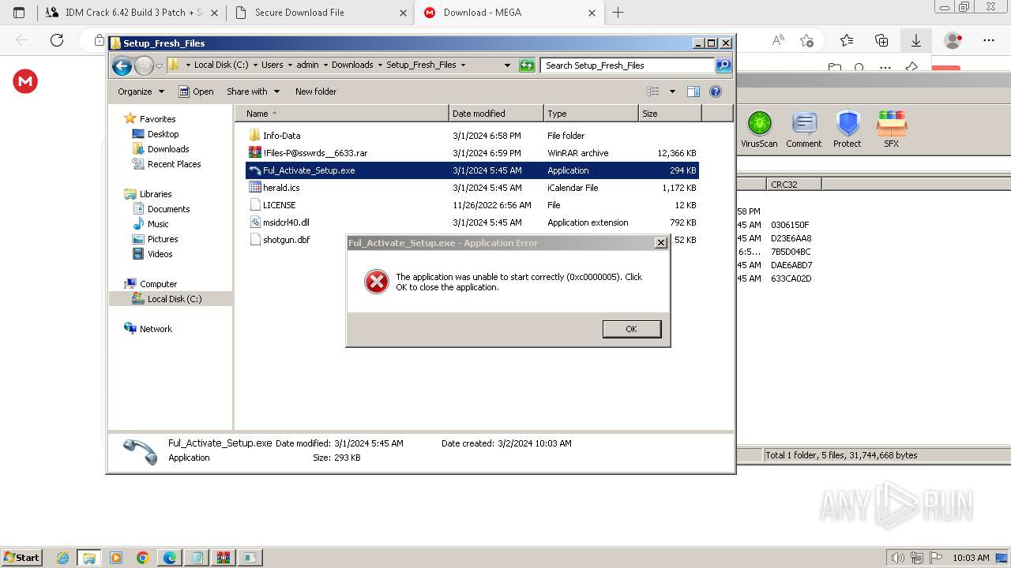Select Computer in navigation pane
Viewport: 1011px width, 568px height.
tap(158, 284)
